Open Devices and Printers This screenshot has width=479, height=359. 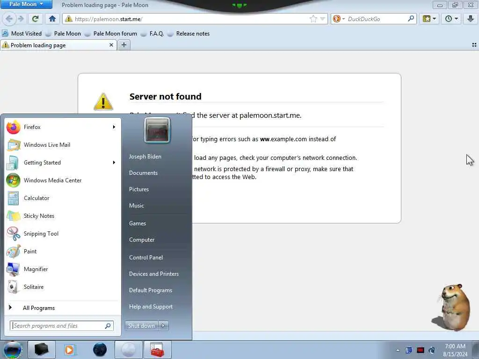(x=154, y=274)
